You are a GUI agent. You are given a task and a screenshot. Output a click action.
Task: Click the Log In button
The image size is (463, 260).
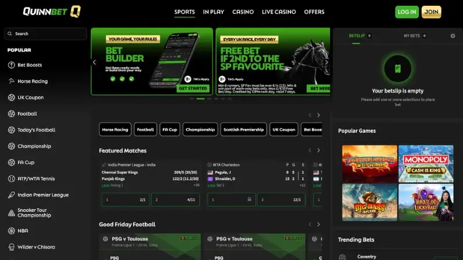[x=407, y=12]
